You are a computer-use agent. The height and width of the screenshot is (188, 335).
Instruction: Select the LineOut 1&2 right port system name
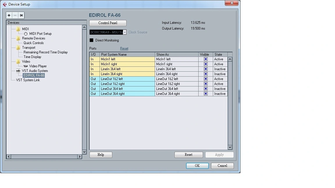tap(127, 84)
